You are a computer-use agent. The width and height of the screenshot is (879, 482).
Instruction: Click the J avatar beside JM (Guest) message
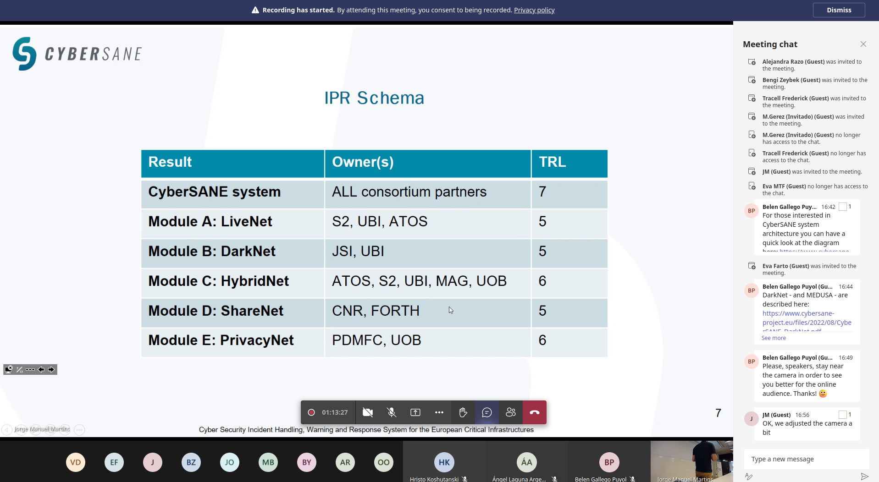pos(752,419)
